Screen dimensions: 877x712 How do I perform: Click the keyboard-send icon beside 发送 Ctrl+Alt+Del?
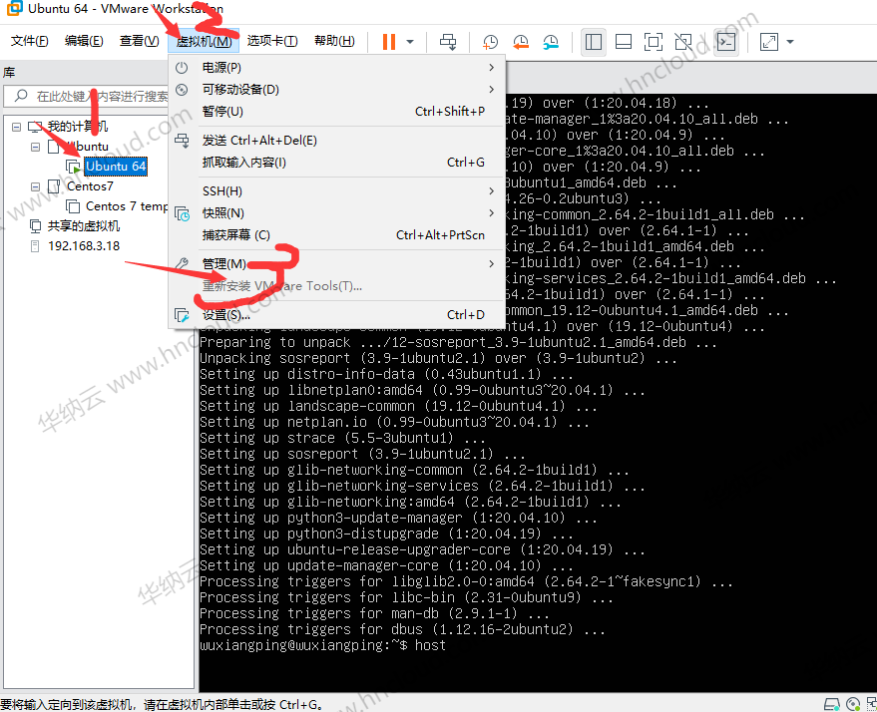tap(182, 141)
